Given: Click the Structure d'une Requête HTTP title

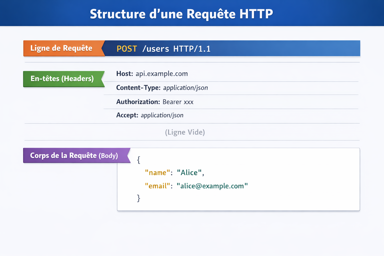Looking at the screenshot, I should [x=181, y=14].
